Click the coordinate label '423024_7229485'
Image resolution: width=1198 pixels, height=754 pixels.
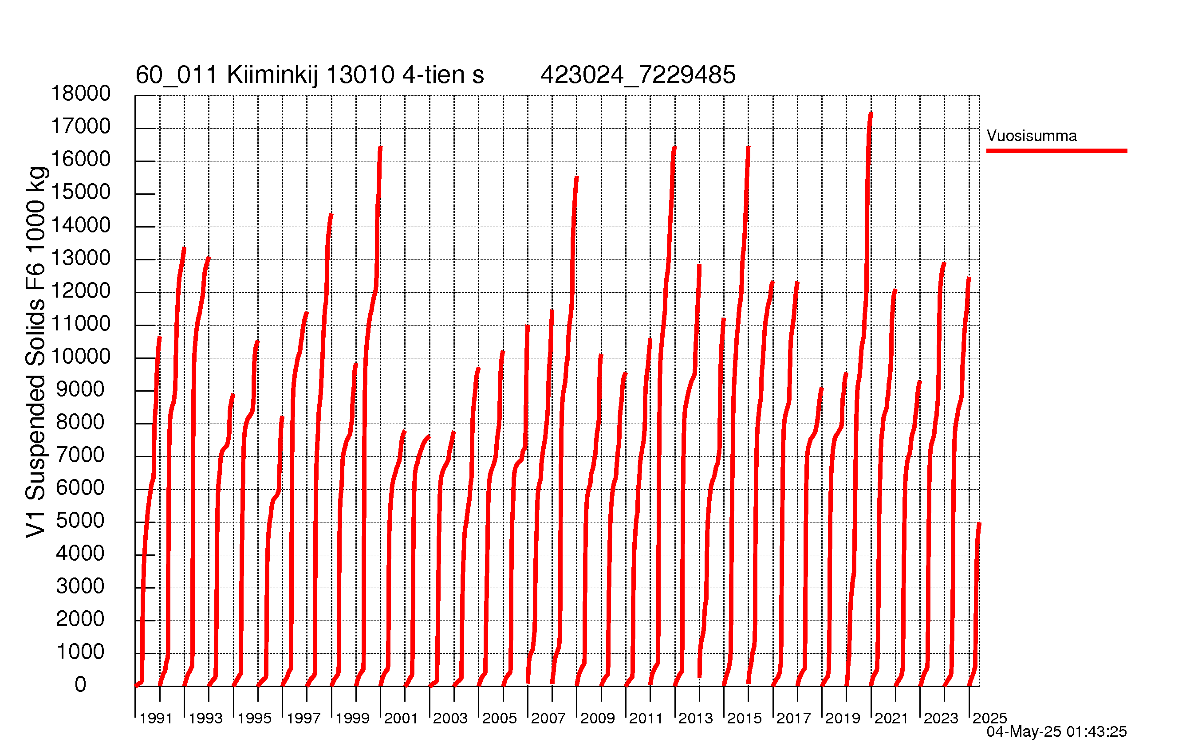coord(638,75)
